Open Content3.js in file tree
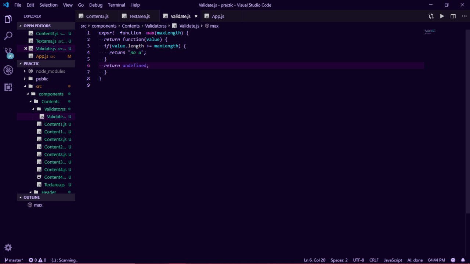The height and width of the screenshot is (264, 470). click(x=46, y=154)
